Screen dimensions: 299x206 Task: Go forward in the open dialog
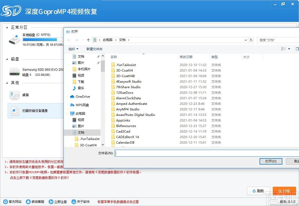click(x=77, y=40)
